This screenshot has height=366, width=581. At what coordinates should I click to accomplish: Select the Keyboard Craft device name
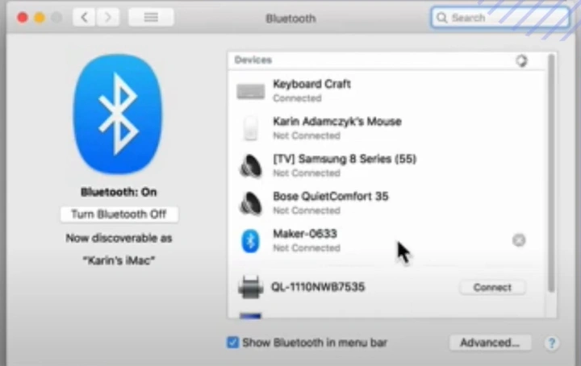click(x=311, y=84)
